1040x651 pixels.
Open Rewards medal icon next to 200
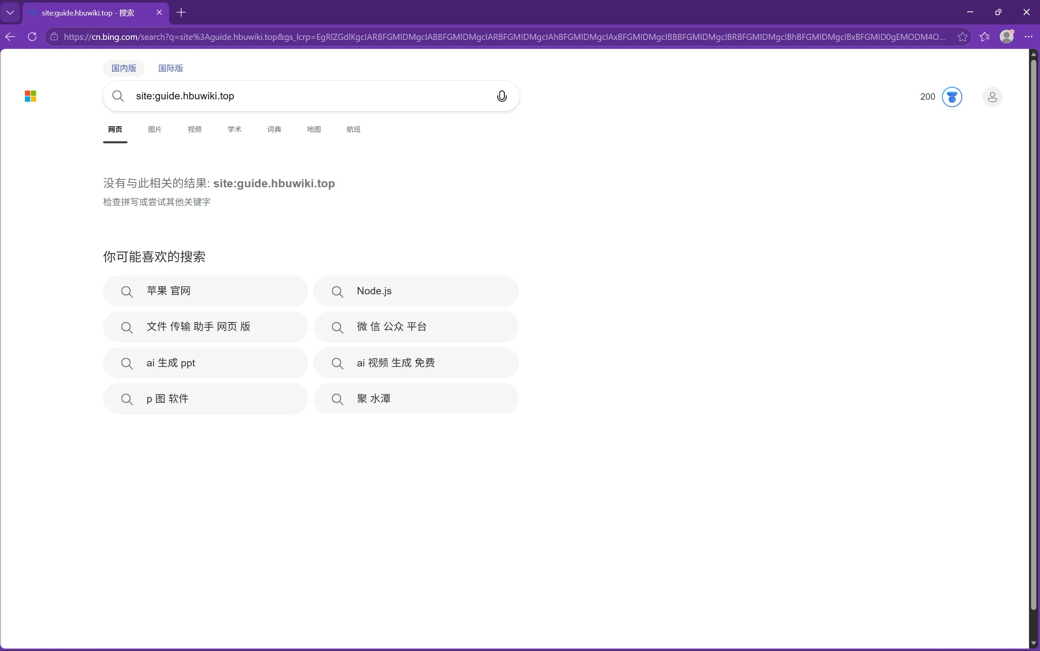tap(952, 97)
